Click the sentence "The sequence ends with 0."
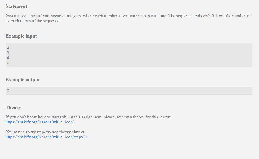259x159 pixels. (192, 16)
